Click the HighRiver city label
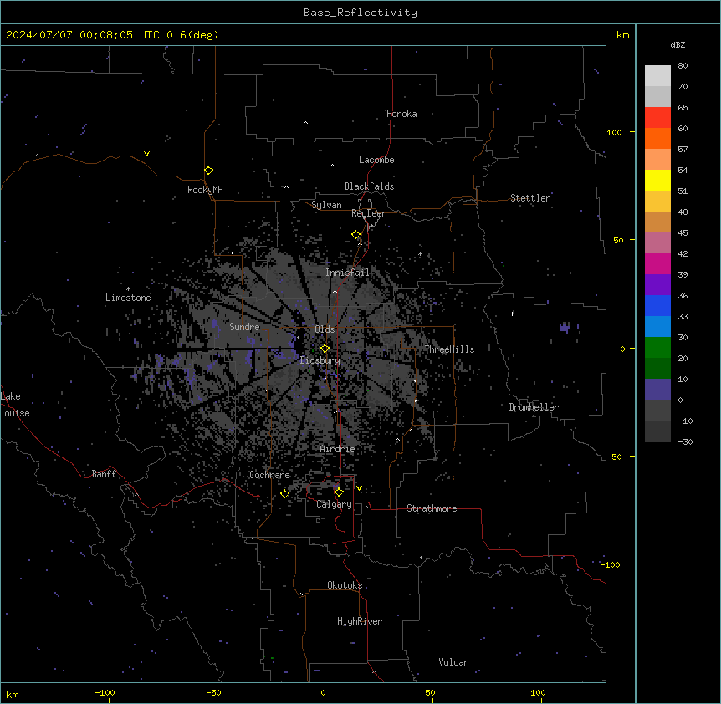Screen dimensions: 721x704 pyautogui.click(x=360, y=621)
